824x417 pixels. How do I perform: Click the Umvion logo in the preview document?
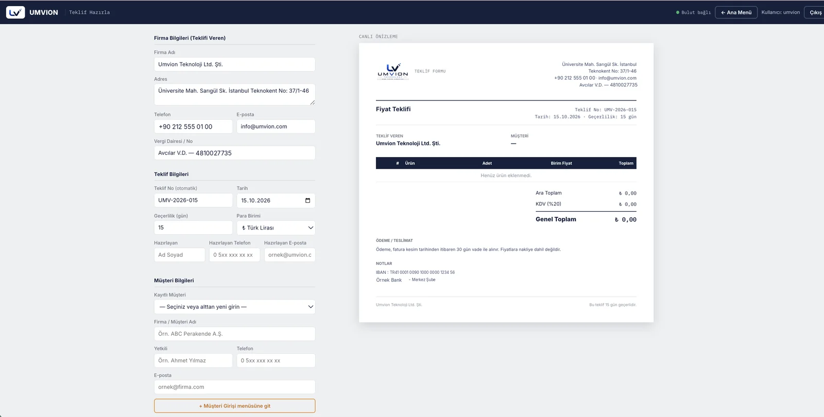tap(393, 72)
